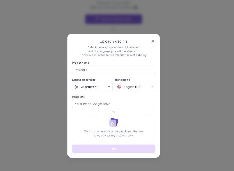This screenshot has height=171, width=234.
Task: Click the MP4, MOV, WEBM formats line
Action: coord(114,136)
